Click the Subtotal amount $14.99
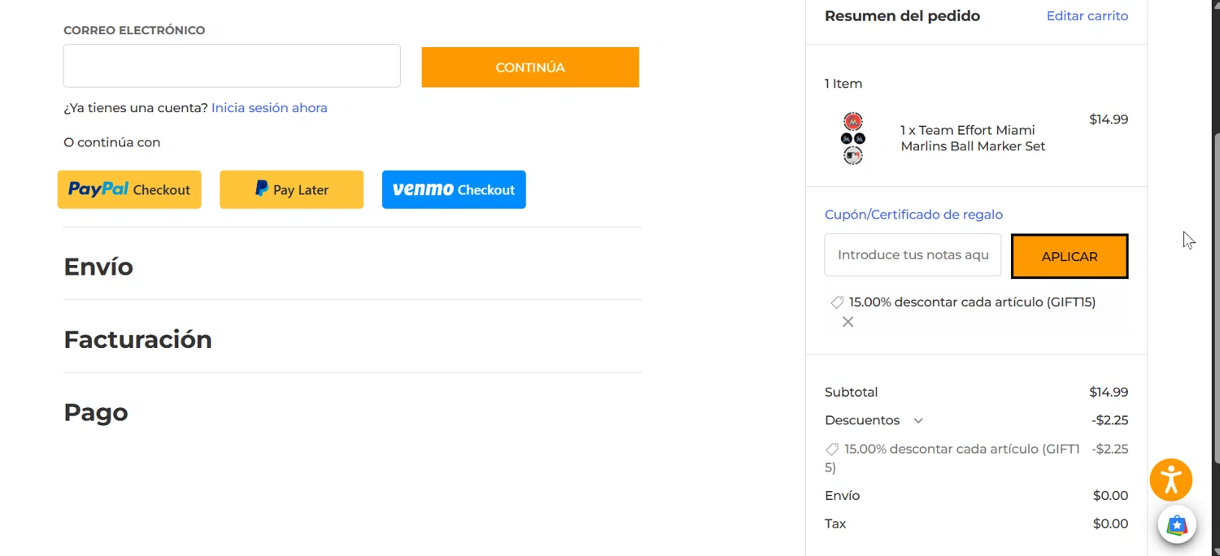Viewport: 1220px width, 556px height. click(1109, 392)
